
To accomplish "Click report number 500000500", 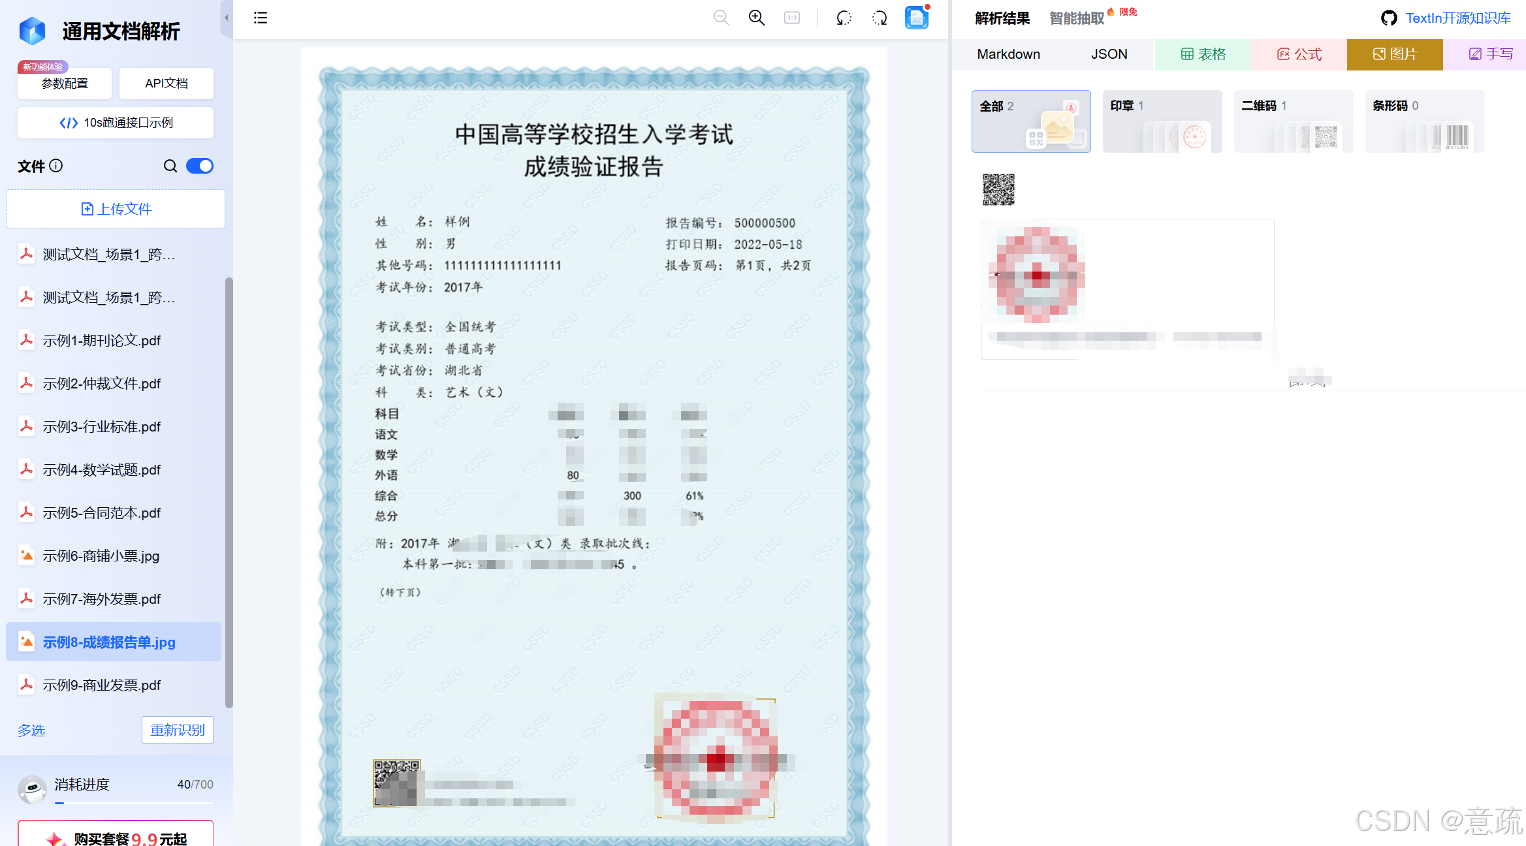I will coord(765,223).
